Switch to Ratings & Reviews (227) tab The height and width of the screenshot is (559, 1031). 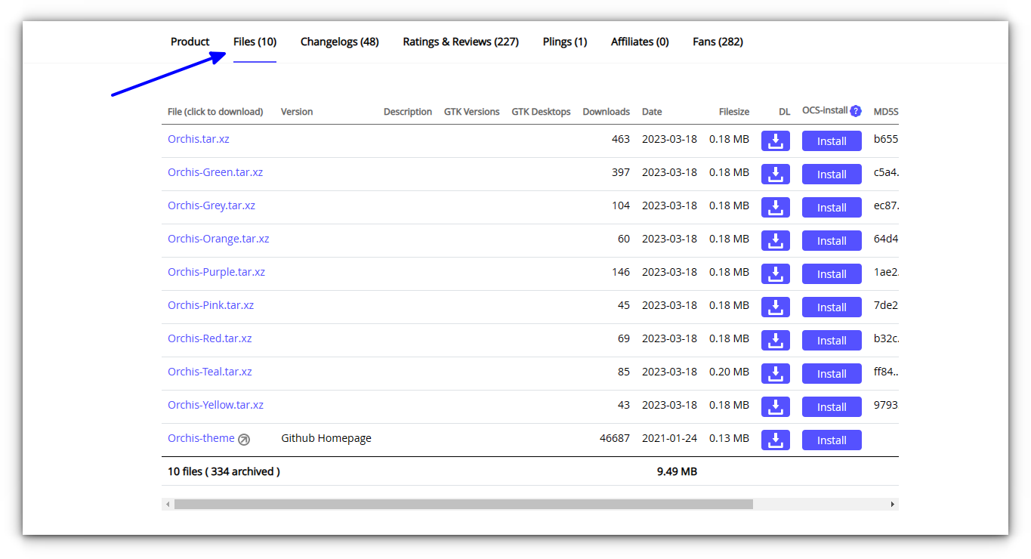[460, 42]
